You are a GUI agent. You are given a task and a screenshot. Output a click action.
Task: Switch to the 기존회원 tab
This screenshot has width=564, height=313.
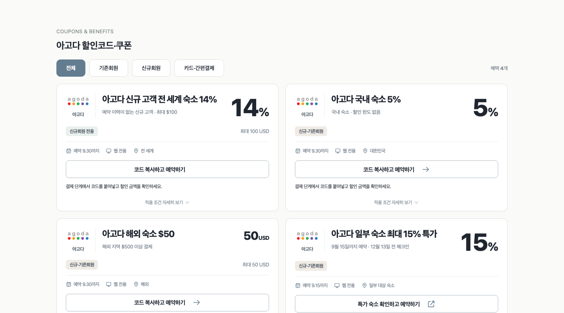[x=108, y=68]
